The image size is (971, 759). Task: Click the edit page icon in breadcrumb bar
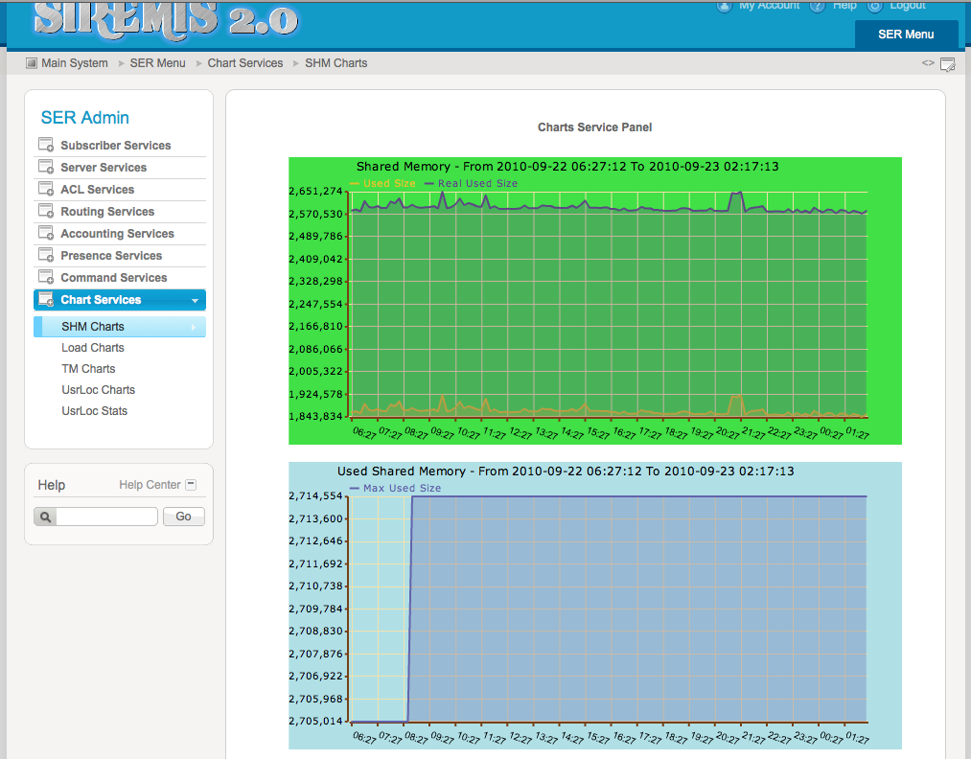coord(947,64)
